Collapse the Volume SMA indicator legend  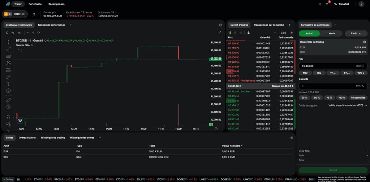19,50
